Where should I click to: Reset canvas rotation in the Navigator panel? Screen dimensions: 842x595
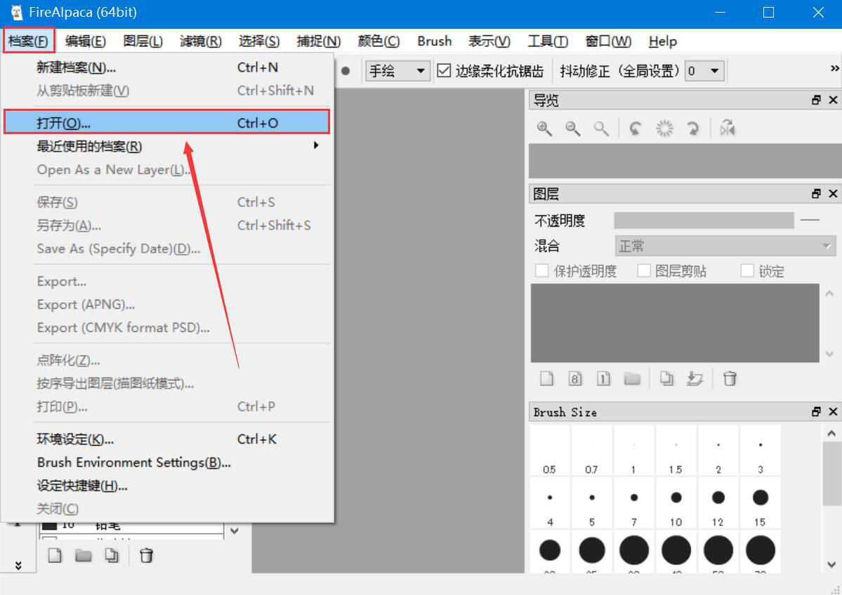(x=664, y=129)
